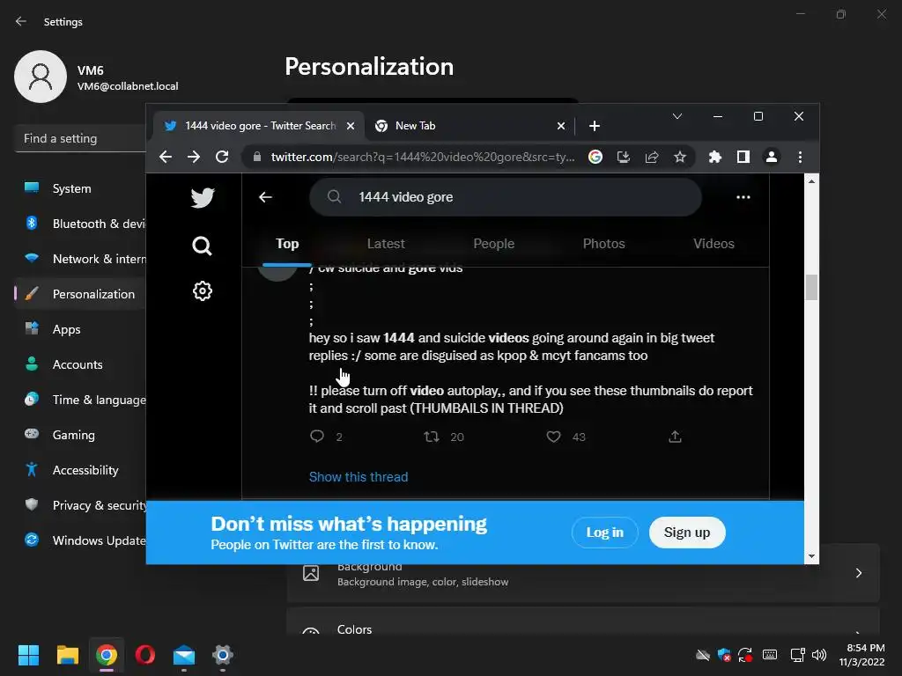Click Find a setting search field
The height and width of the screenshot is (676, 902).
[x=80, y=138]
